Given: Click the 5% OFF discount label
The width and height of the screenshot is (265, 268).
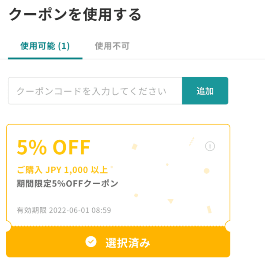Looking at the screenshot, I should [53, 147].
